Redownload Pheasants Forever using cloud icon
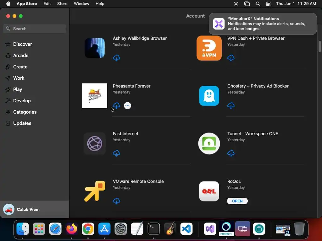The height and width of the screenshot is (241, 322). tap(116, 106)
